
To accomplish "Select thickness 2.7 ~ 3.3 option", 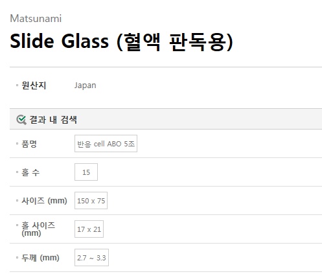I will coord(91,258).
